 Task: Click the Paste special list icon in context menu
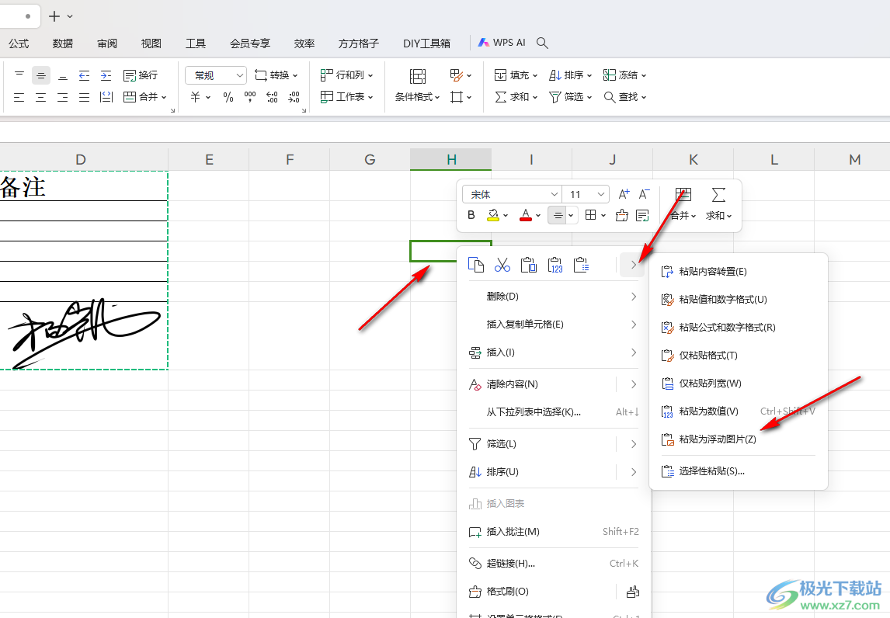pyautogui.click(x=581, y=265)
